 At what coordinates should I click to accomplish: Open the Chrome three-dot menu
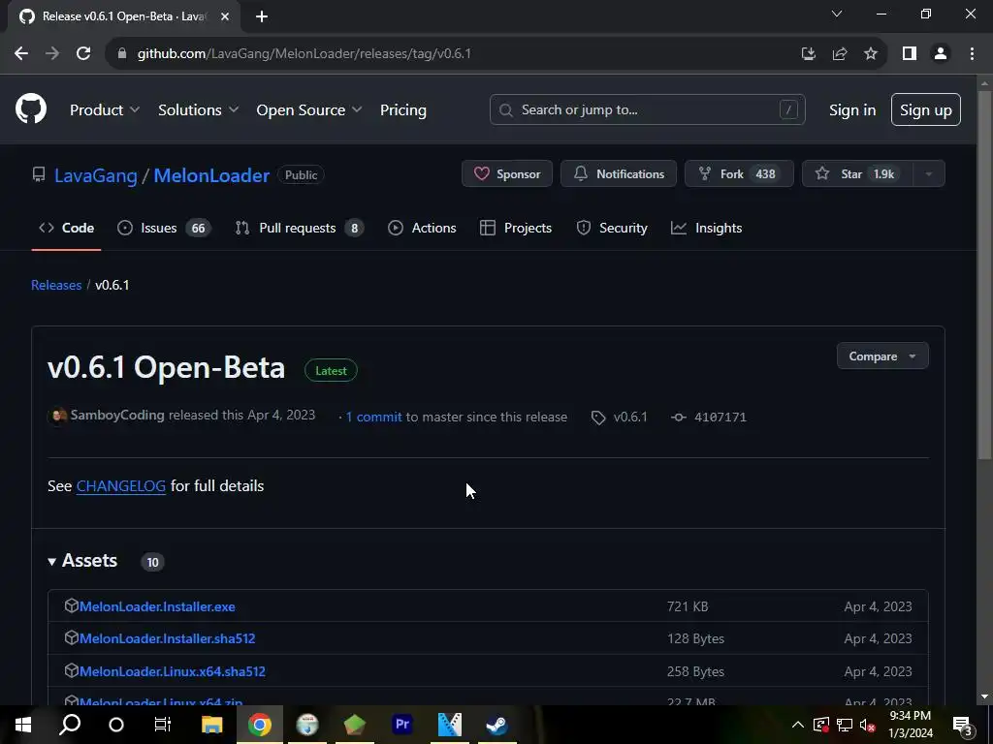972,54
